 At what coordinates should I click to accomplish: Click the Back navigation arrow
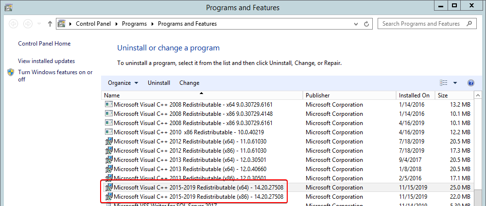[x=14, y=24]
